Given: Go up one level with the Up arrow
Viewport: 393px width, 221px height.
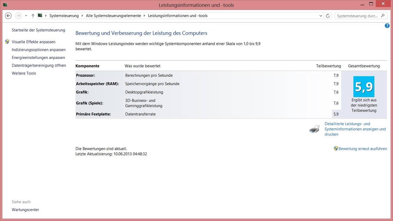Looking at the screenshot, I should (33, 16).
